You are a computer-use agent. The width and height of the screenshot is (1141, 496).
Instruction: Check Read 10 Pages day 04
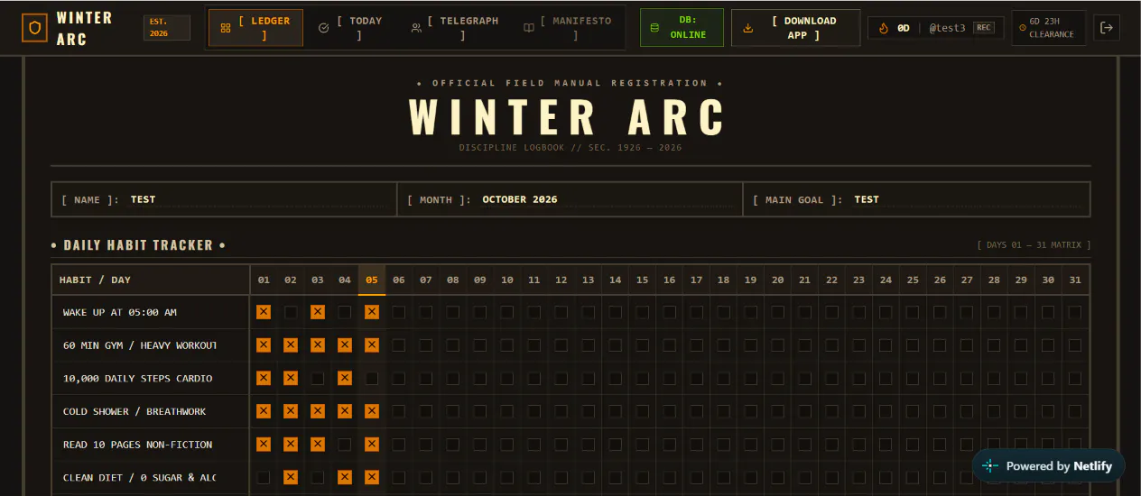(345, 444)
